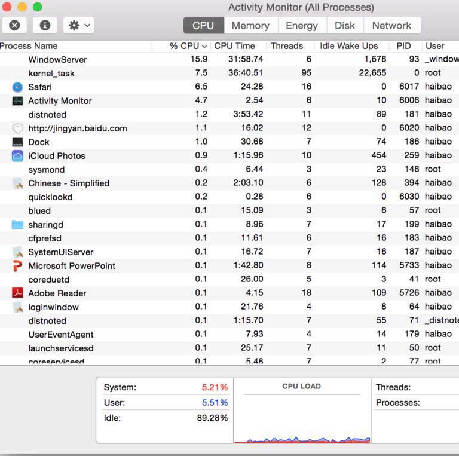Click the sharingd folder icon

pos(17,225)
